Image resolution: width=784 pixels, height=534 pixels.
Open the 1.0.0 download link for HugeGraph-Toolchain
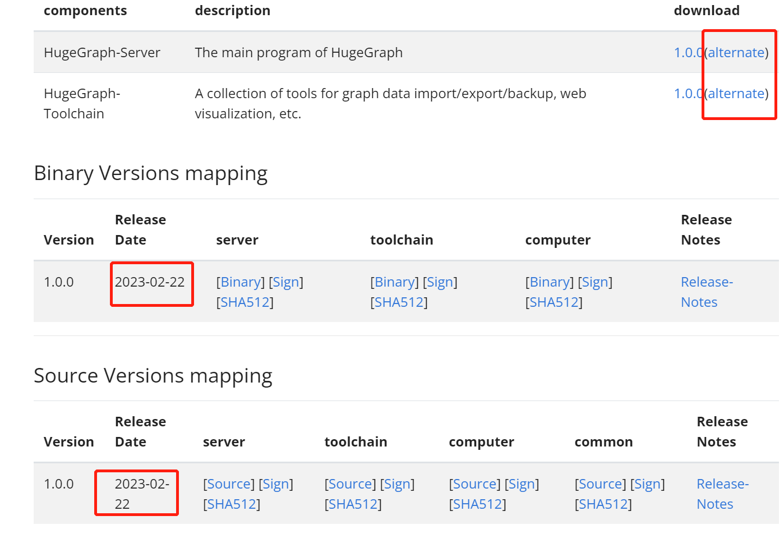(x=689, y=93)
